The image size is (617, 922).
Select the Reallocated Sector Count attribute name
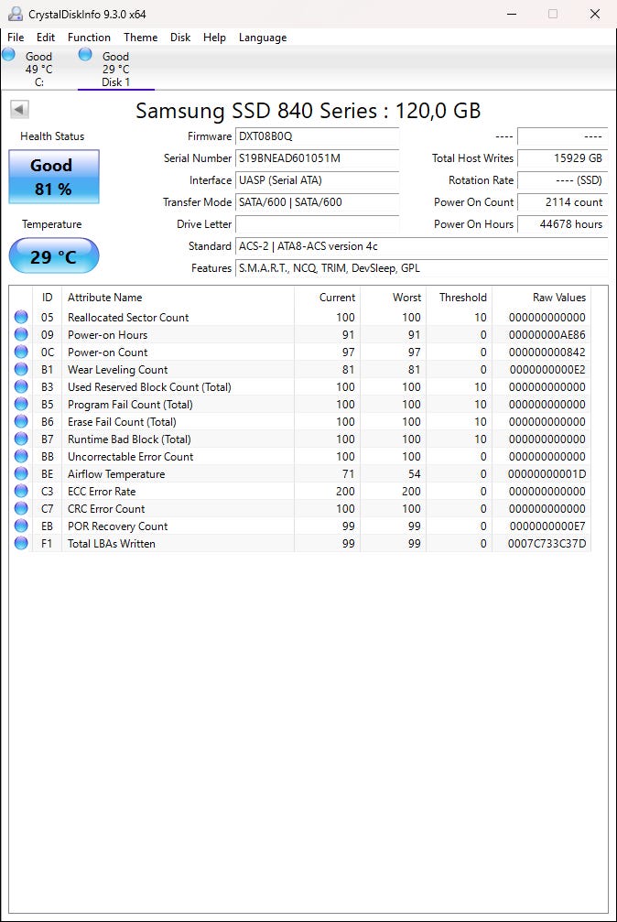click(x=128, y=318)
